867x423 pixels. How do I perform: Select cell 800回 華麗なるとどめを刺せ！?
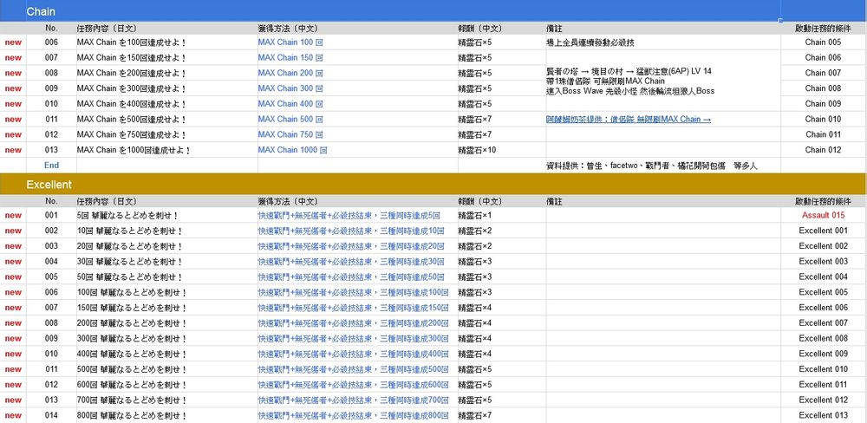tap(167, 415)
